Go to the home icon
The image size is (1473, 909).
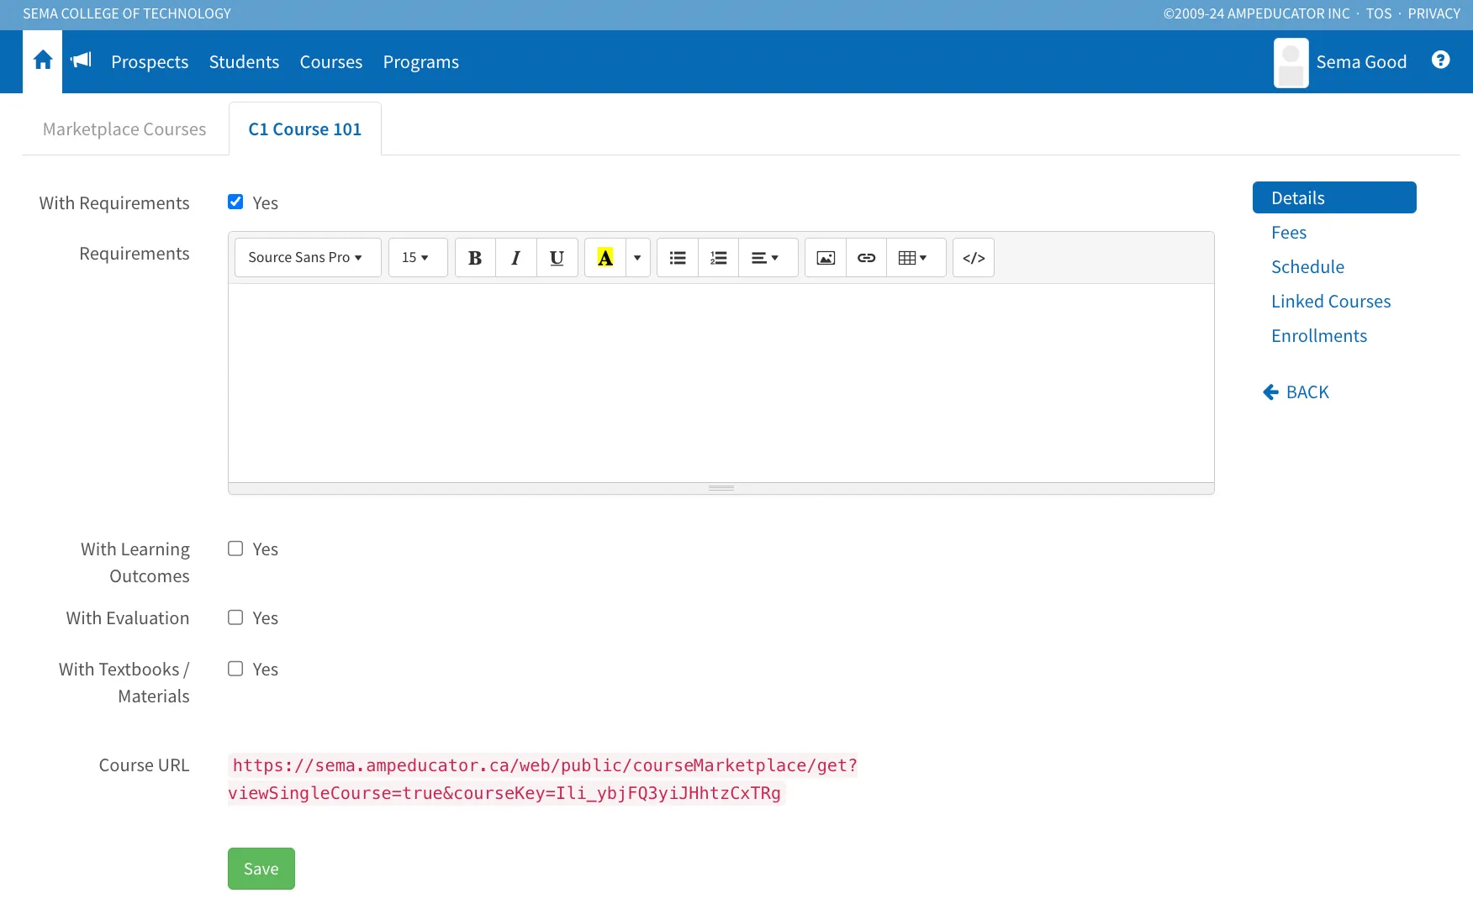43,60
